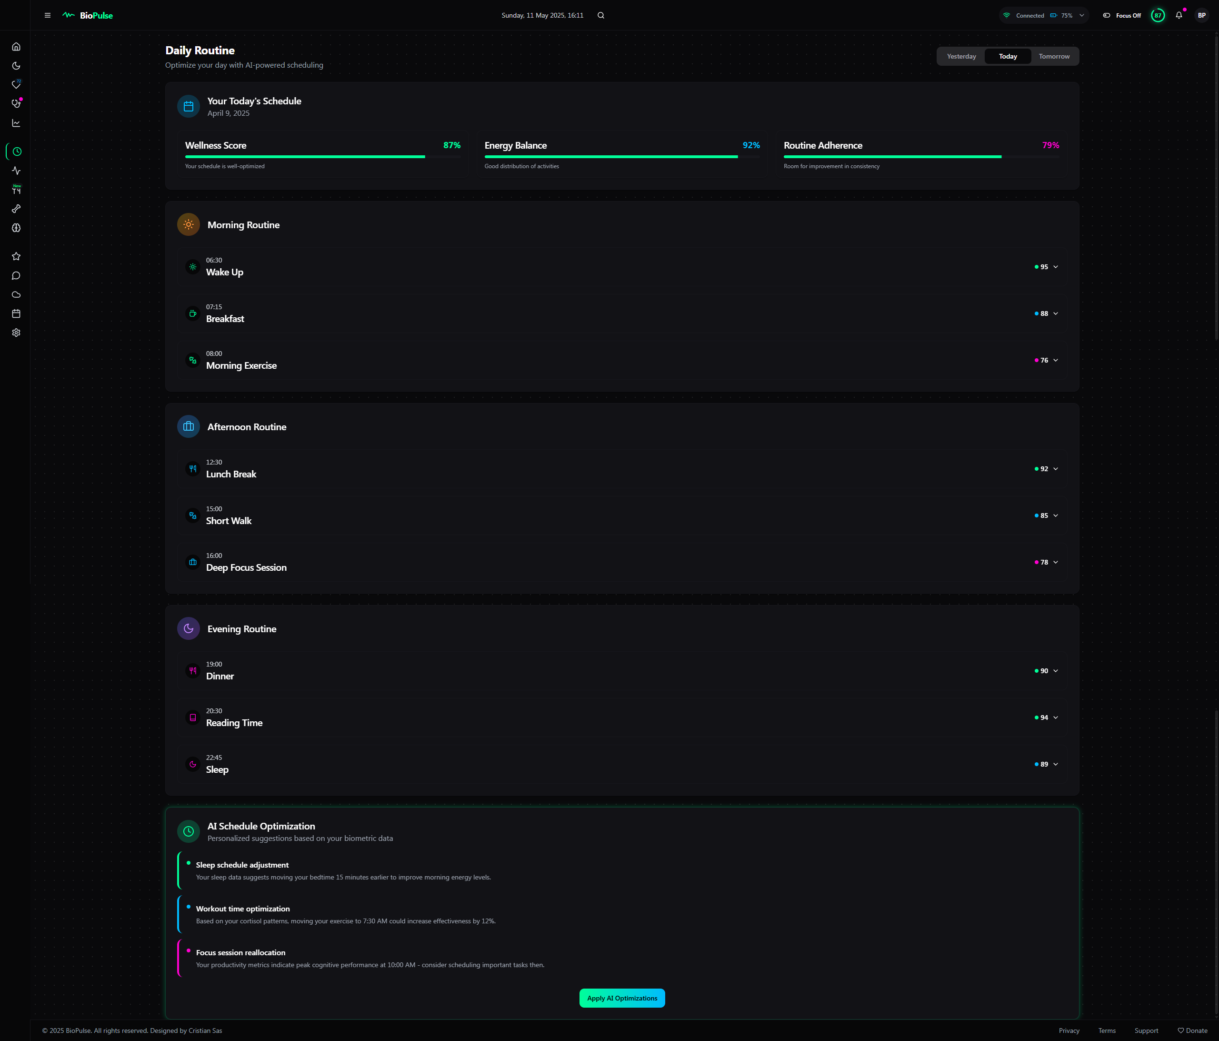Open the bone icon in sidebar

[x=17, y=208]
